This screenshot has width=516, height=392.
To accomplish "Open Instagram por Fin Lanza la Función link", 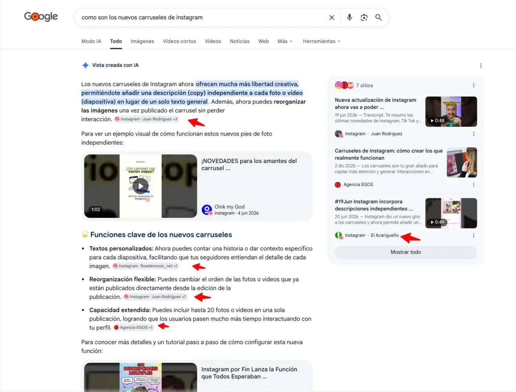I will pos(249,373).
